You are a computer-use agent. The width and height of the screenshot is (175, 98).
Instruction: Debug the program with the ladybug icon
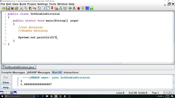[78, 8]
